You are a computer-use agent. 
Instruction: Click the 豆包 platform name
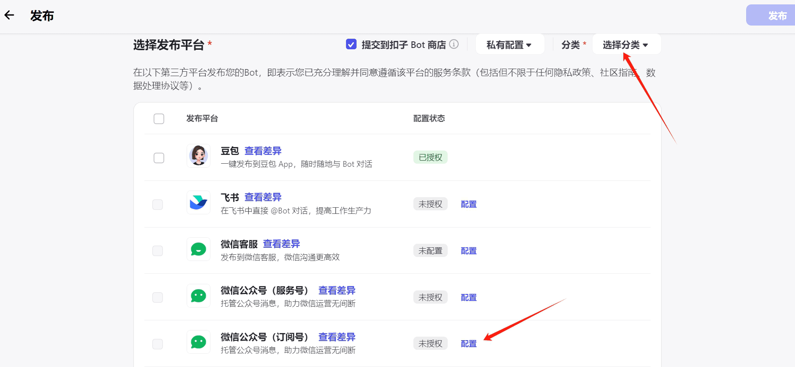pos(230,151)
